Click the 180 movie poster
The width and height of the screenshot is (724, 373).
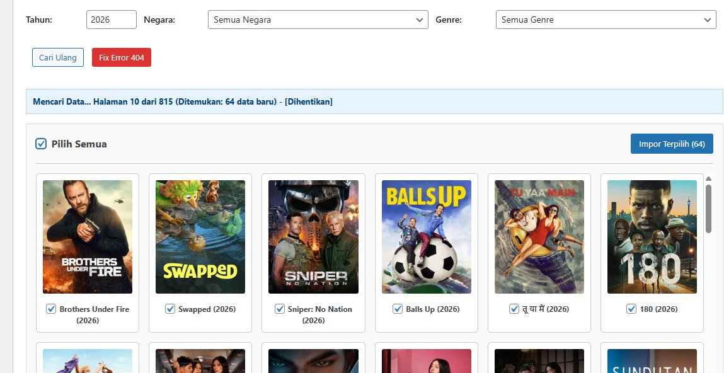tap(652, 237)
